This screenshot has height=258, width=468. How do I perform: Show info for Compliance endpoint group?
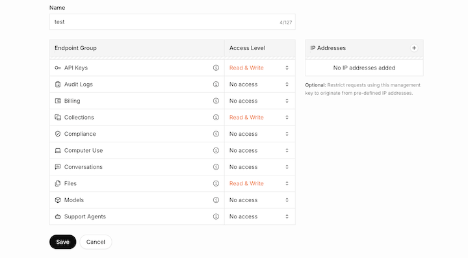click(x=216, y=134)
